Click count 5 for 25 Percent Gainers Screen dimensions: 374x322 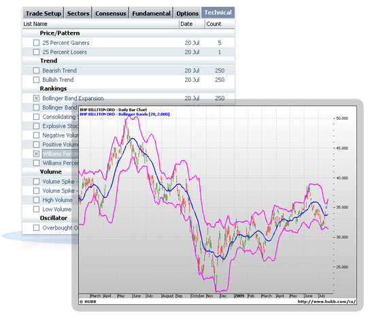coord(220,43)
